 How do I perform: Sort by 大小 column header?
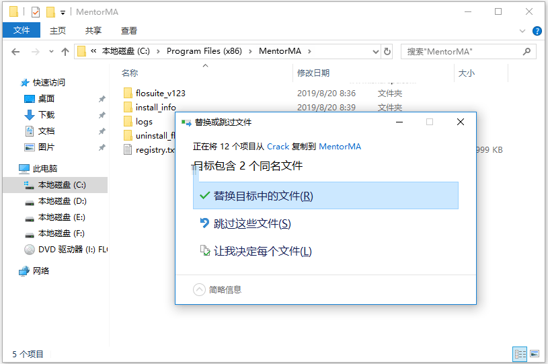(x=466, y=73)
